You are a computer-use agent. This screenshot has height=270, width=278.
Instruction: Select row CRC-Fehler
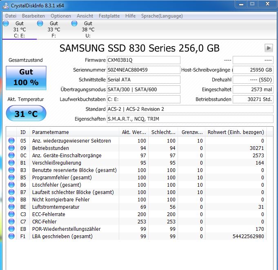click(x=136, y=221)
